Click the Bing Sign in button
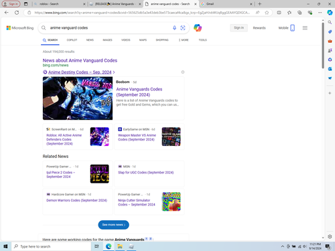Image resolution: width=335 pixels, height=251 pixels. 239,27
